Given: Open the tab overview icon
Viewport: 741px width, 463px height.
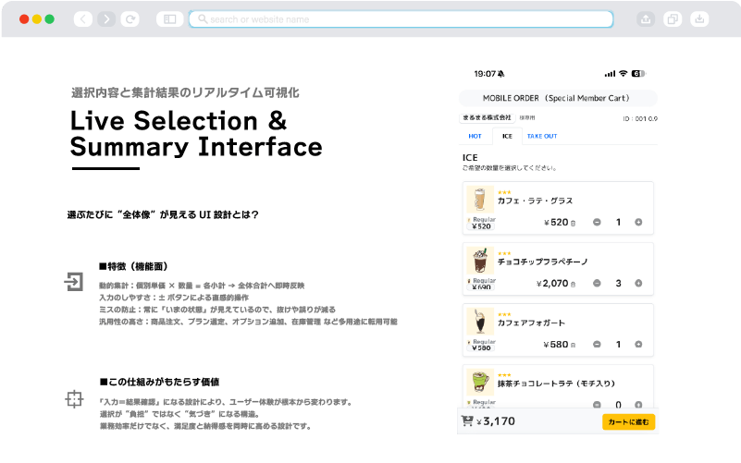Looking at the screenshot, I should (673, 18).
